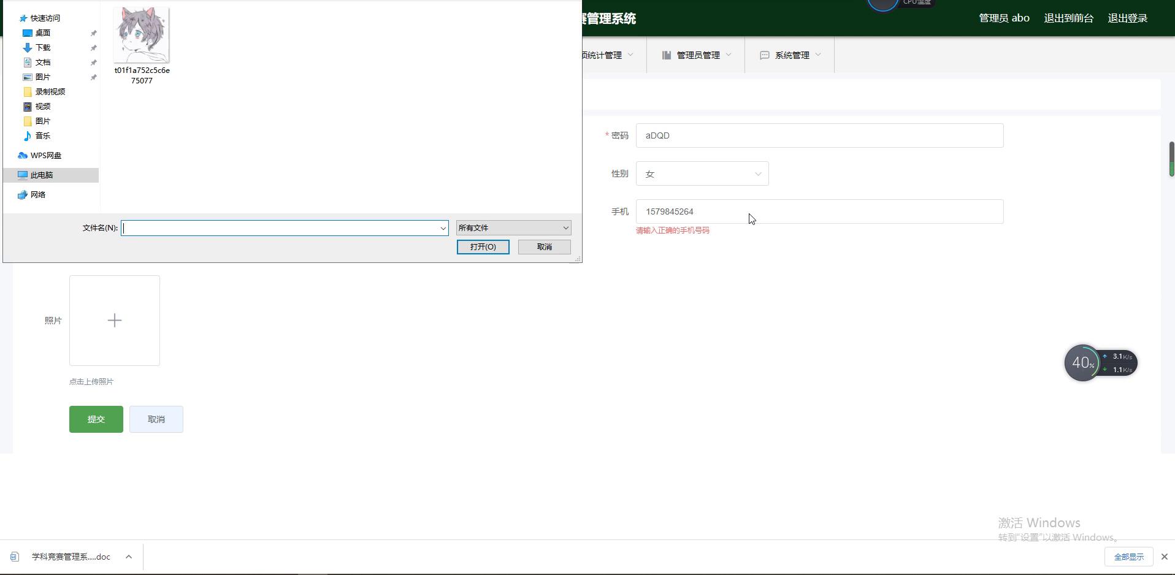The image size is (1175, 575).
Task: Go to the Downloads (下载) folder
Action: click(42, 48)
